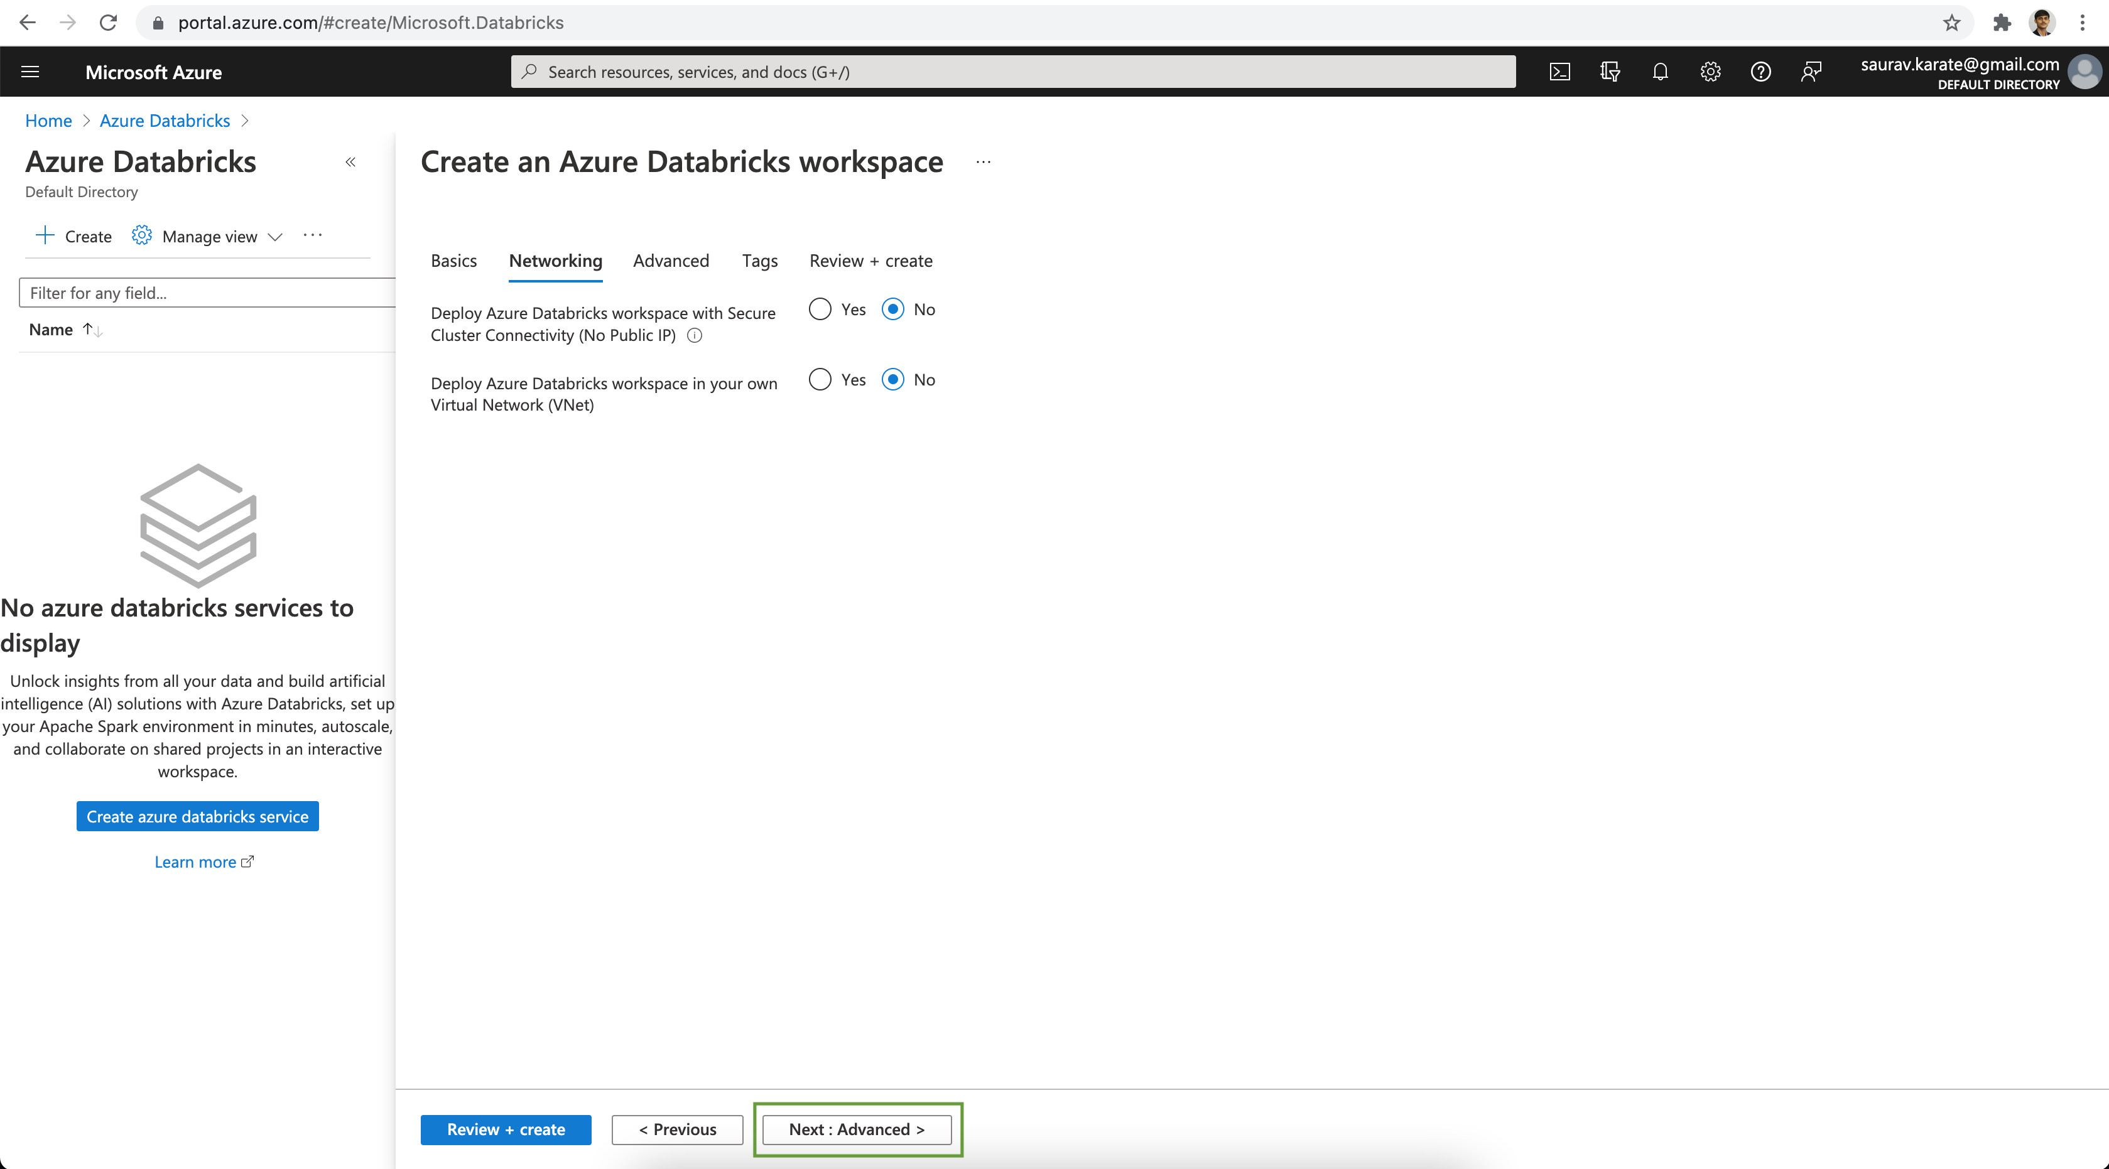Click Create azure databricks service button
Image resolution: width=2109 pixels, height=1169 pixels.
pos(197,816)
